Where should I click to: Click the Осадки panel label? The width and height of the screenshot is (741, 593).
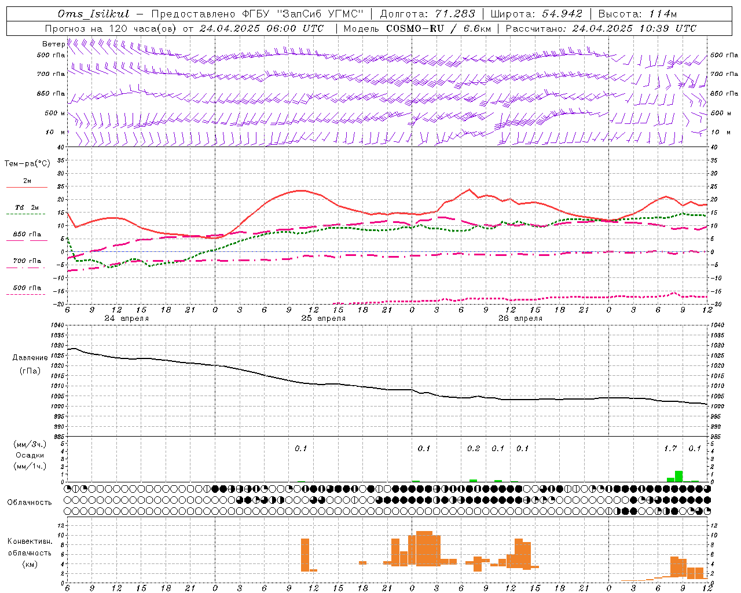[x=30, y=455]
